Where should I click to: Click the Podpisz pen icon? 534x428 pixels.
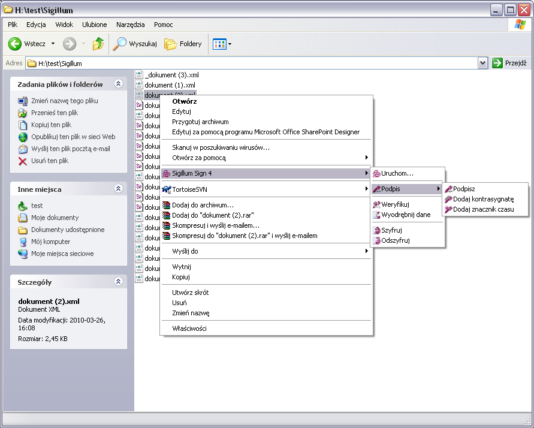point(448,189)
